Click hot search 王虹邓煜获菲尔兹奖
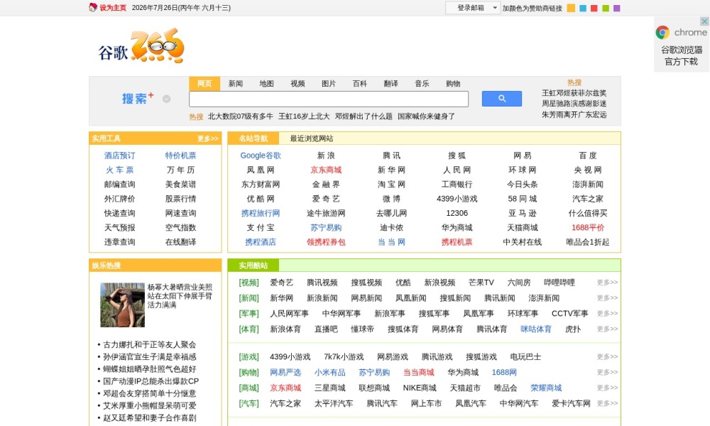Screen dimensions: 710x426 pyautogui.click(x=574, y=93)
